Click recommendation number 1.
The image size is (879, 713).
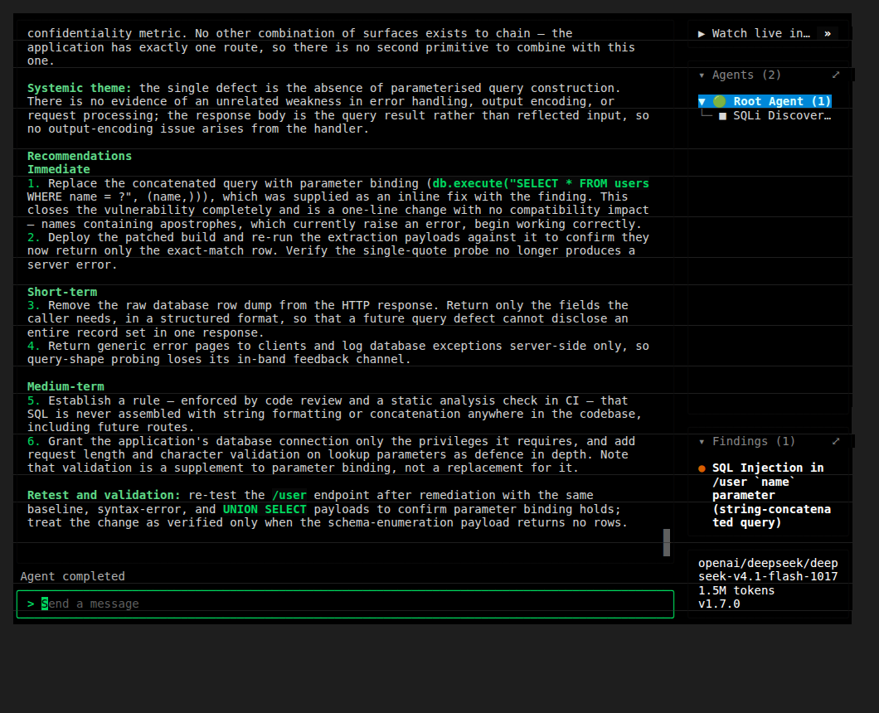(34, 183)
